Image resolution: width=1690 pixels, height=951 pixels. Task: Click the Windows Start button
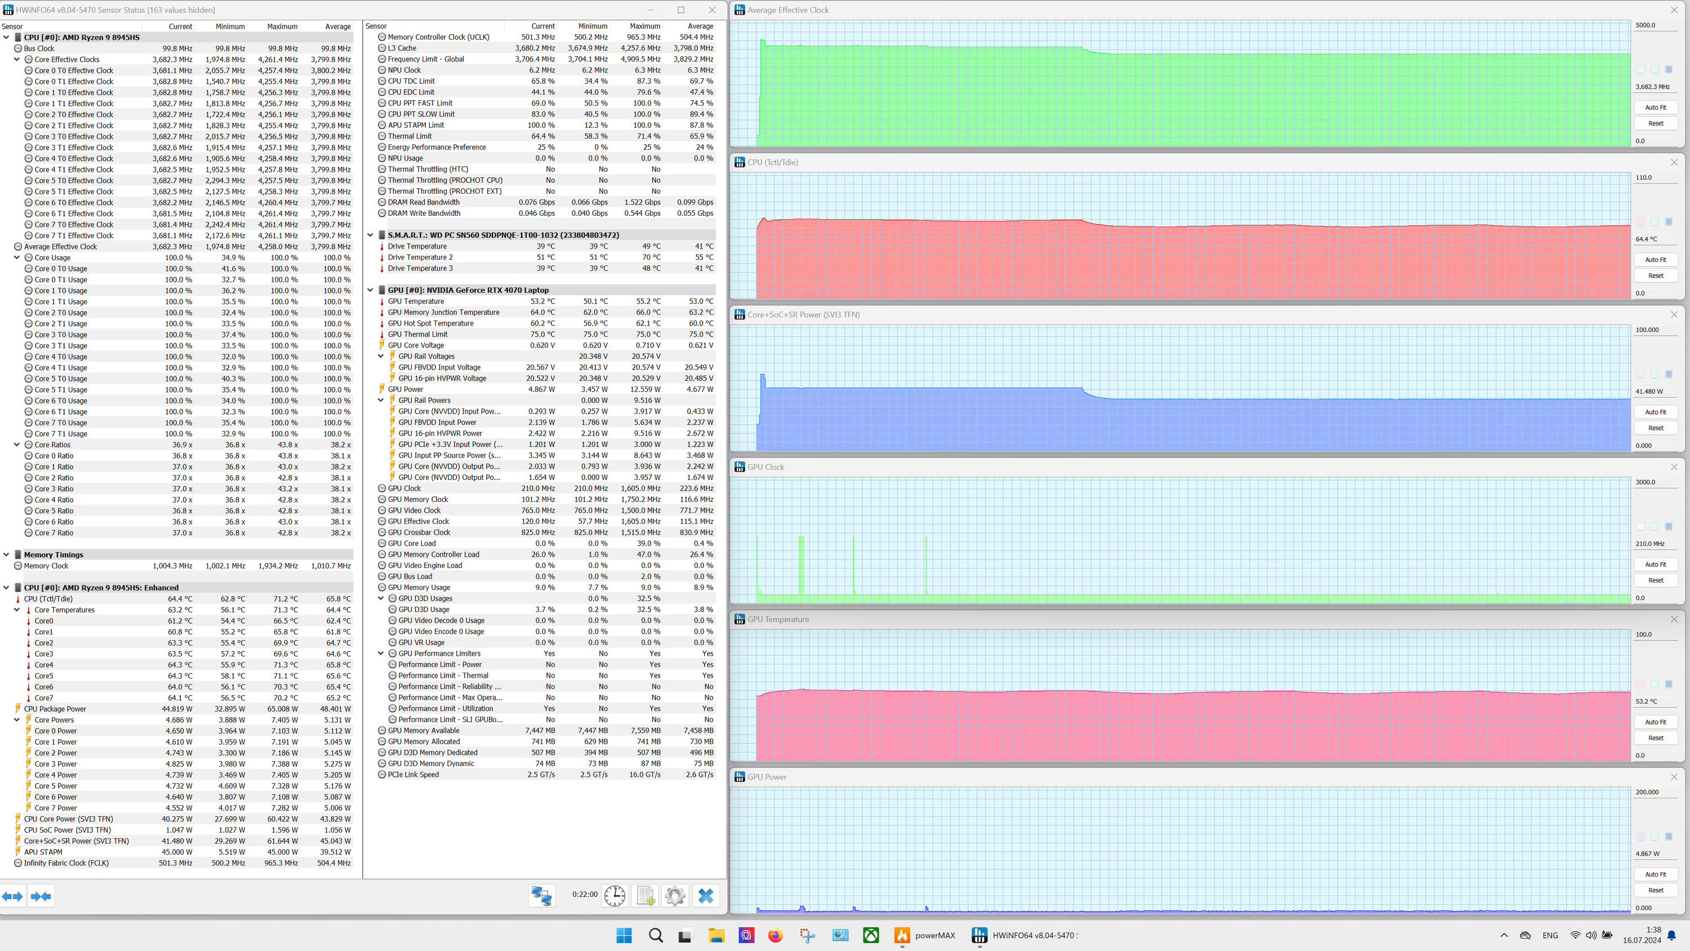(624, 935)
